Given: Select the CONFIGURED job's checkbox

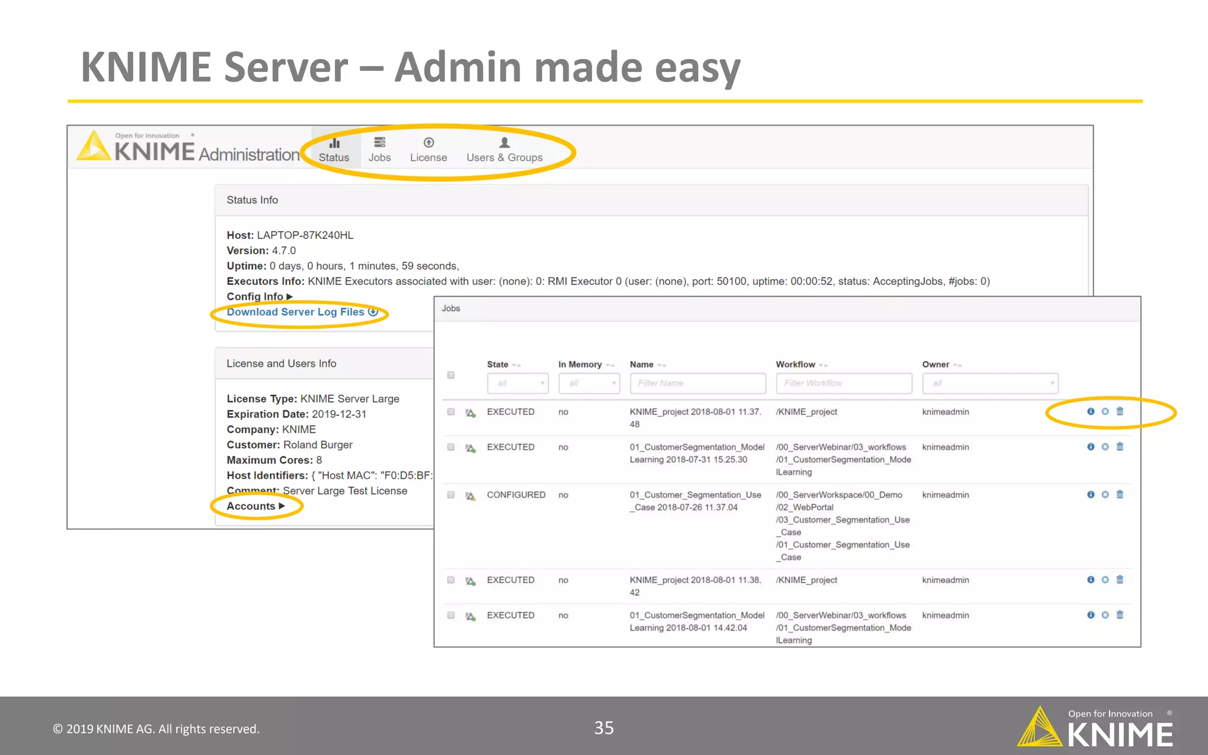Looking at the screenshot, I should (x=451, y=495).
